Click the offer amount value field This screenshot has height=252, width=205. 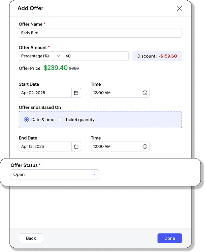(x=96, y=56)
